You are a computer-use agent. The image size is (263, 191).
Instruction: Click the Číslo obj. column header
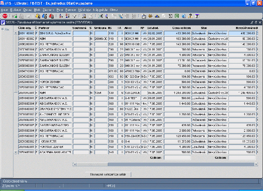(24, 28)
